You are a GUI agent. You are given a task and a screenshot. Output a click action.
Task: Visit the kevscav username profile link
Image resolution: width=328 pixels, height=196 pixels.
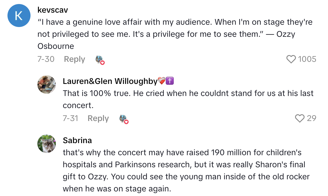click(x=53, y=10)
